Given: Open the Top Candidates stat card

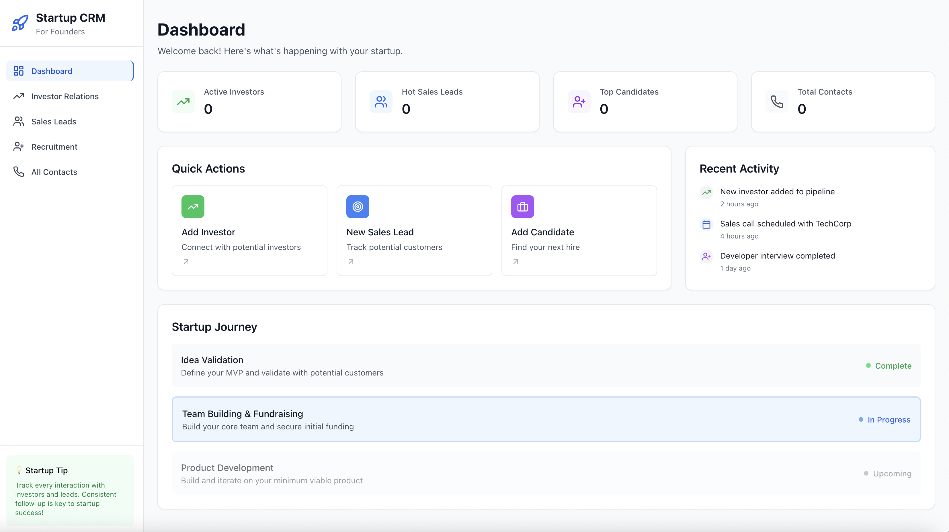Looking at the screenshot, I should point(645,102).
